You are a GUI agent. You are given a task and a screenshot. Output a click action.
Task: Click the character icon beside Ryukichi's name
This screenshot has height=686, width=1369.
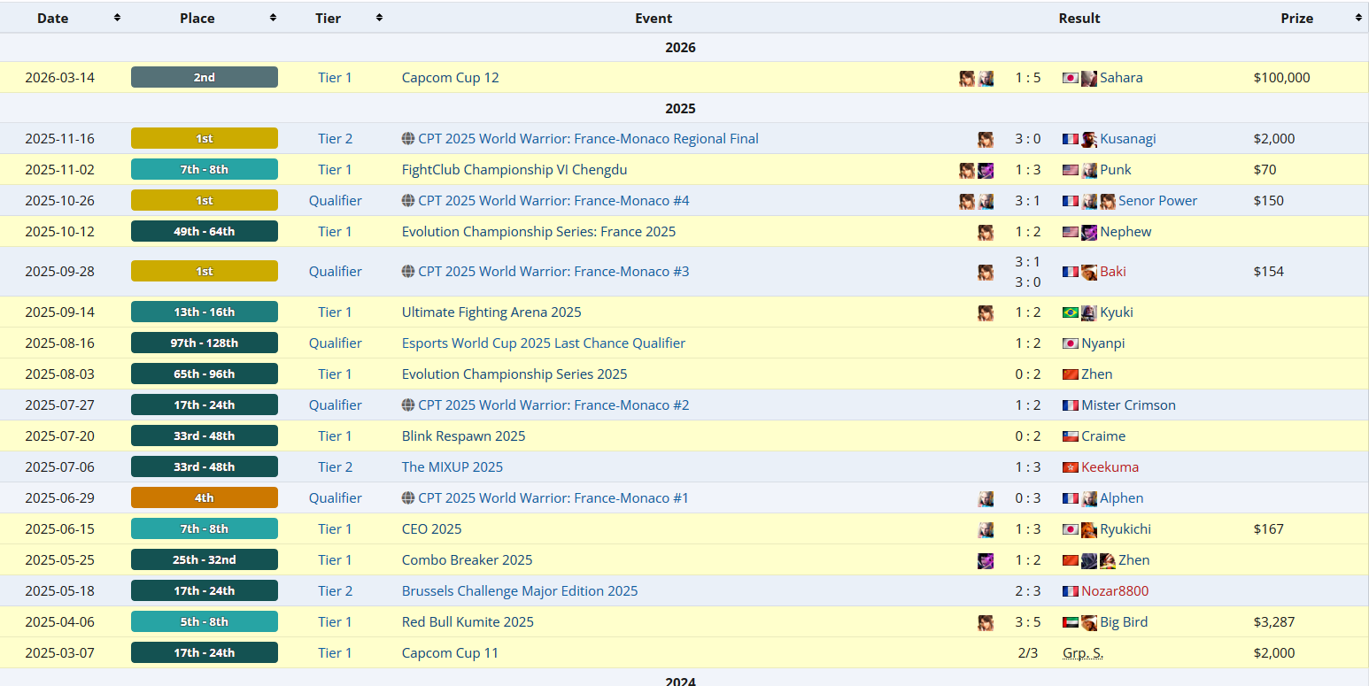click(x=1089, y=529)
